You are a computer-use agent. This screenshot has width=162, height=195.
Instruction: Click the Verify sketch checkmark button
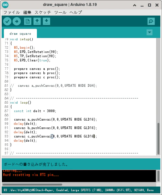click(x=7, y=21)
